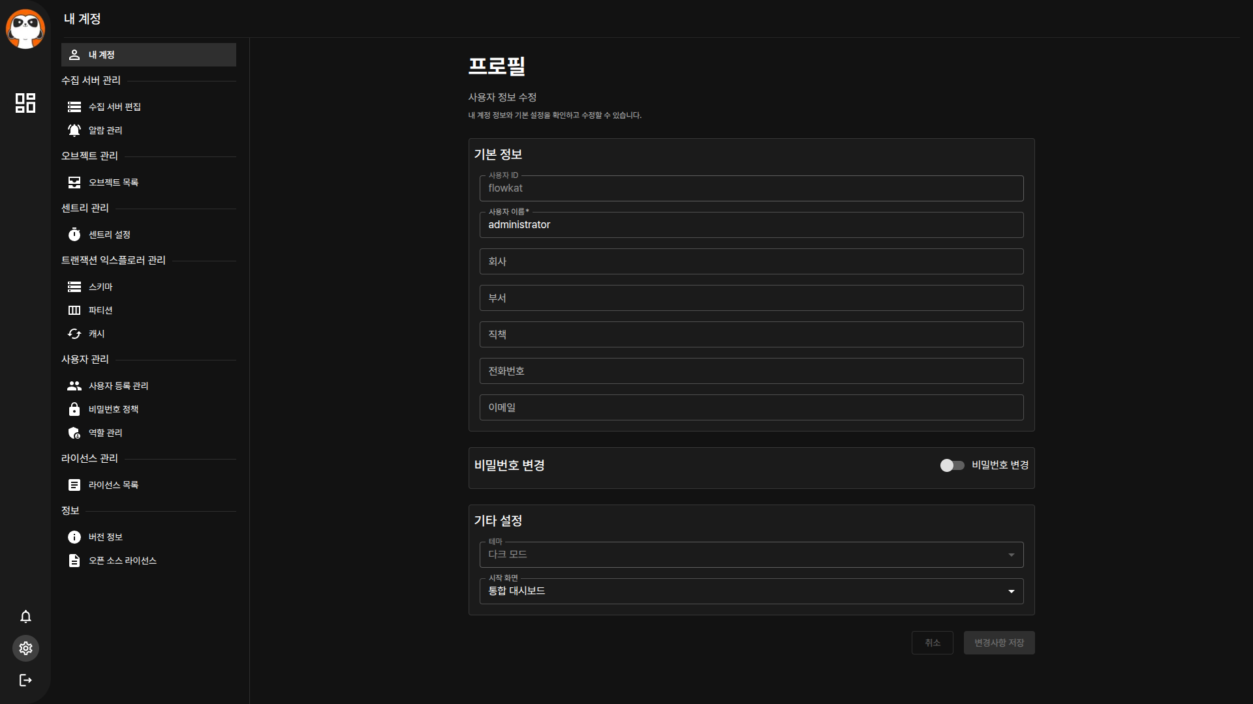Image resolution: width=1253 pixels, height=704 pixels.
Task: Open 사용자 등록 관리 menu item
Action: click(119, 386)
